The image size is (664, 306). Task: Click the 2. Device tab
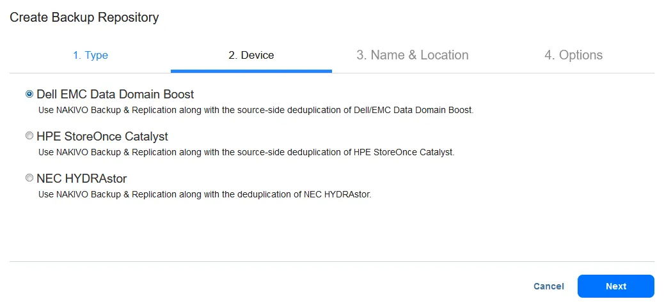[x=251, y=55]
